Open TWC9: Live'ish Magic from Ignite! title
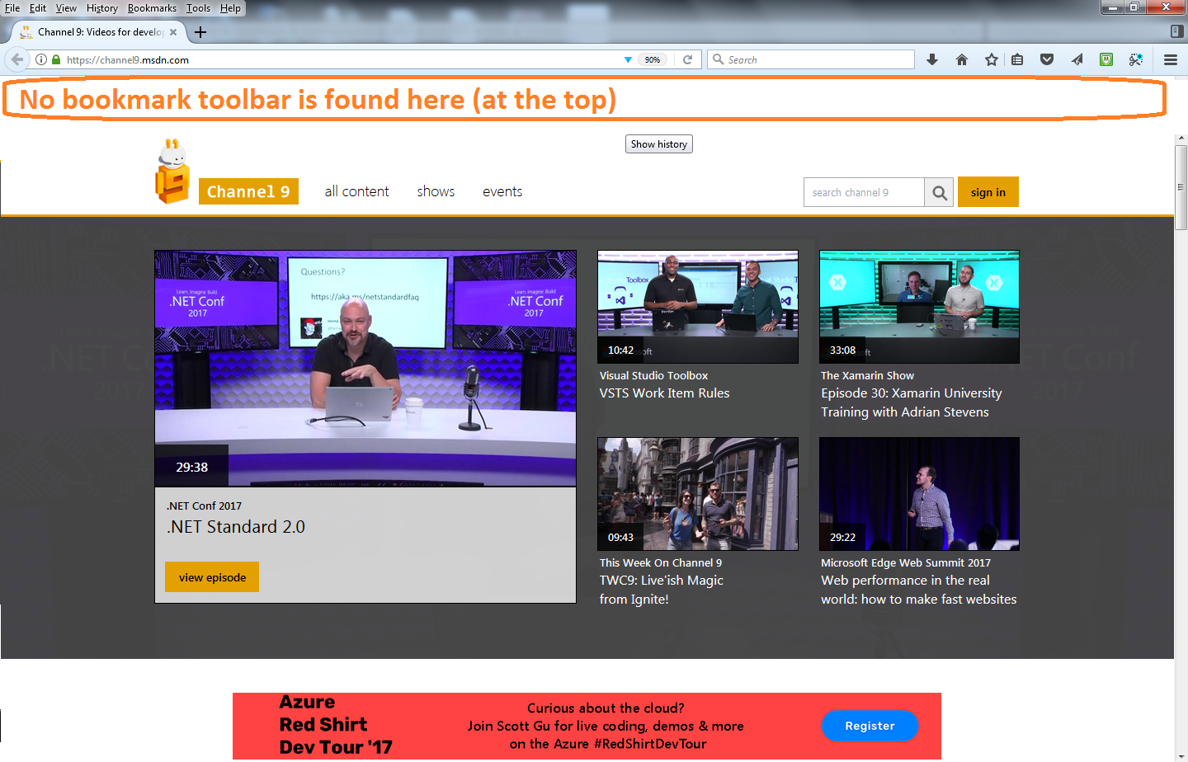Viewport: 1188px width, 762px height. 662,590
